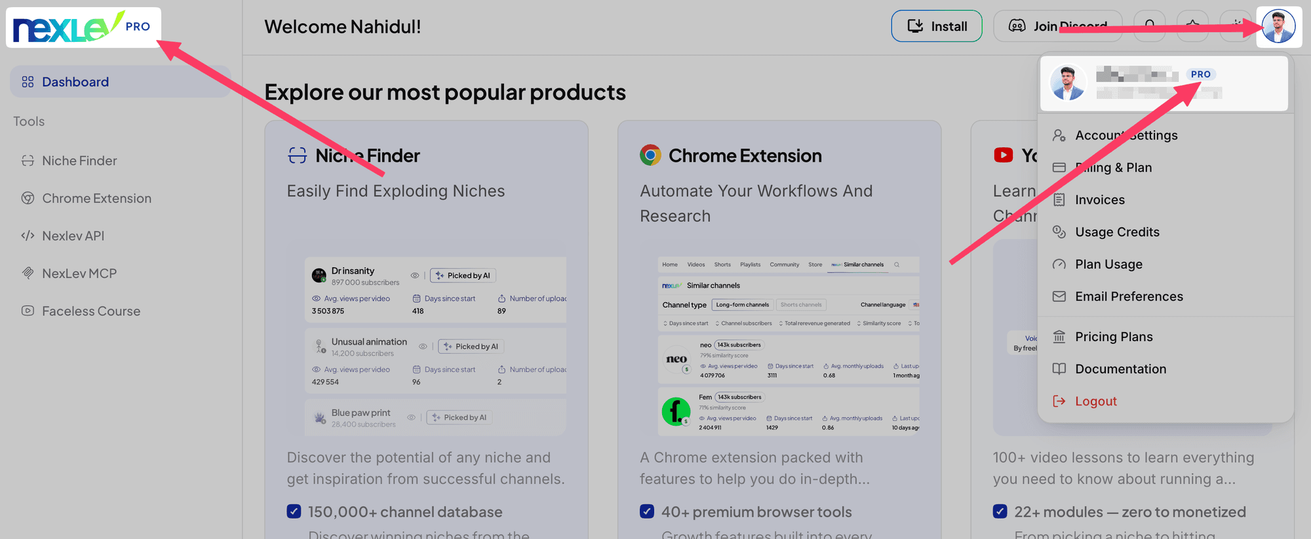Image resolution: width=1311 pixels, height=539 pixels.
Task: Click 'Automate Your Workflows And Research' subtitle
Action: [756, 203]
